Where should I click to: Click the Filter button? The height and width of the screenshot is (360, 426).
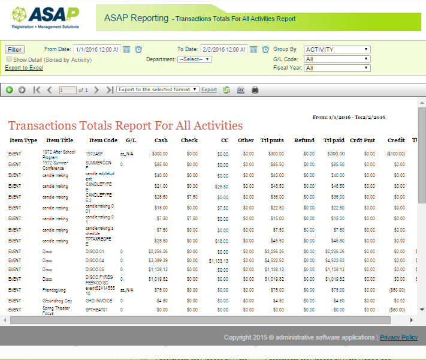(14, 50)
